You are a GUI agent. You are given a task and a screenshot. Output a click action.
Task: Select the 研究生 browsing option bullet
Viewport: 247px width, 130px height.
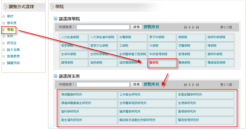[4, 43]
